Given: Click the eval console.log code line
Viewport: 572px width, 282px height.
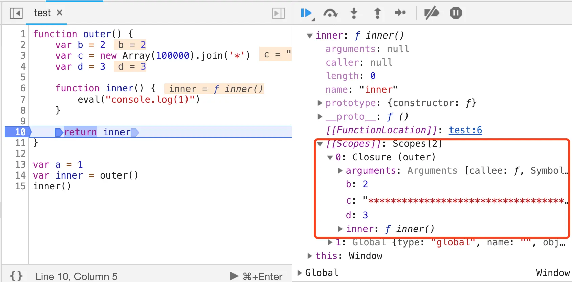Looking at the screenshot, I should pyautogui.click(x=139, y=99).
